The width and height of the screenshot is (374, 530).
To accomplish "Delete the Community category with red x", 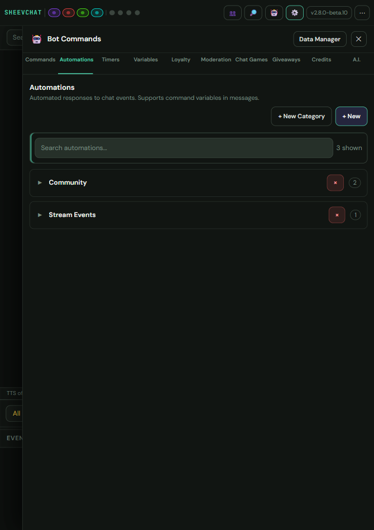I will click(x=335, y=183).
